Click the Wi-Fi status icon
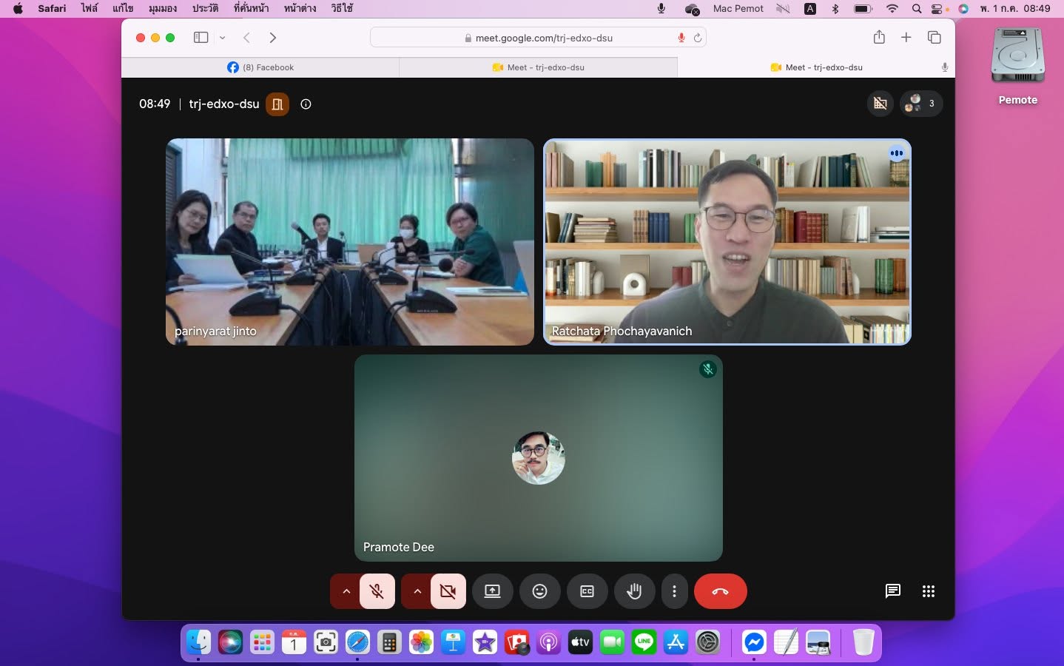Image resolution: width=1064 pixels, height=666 pixels. 892,8
